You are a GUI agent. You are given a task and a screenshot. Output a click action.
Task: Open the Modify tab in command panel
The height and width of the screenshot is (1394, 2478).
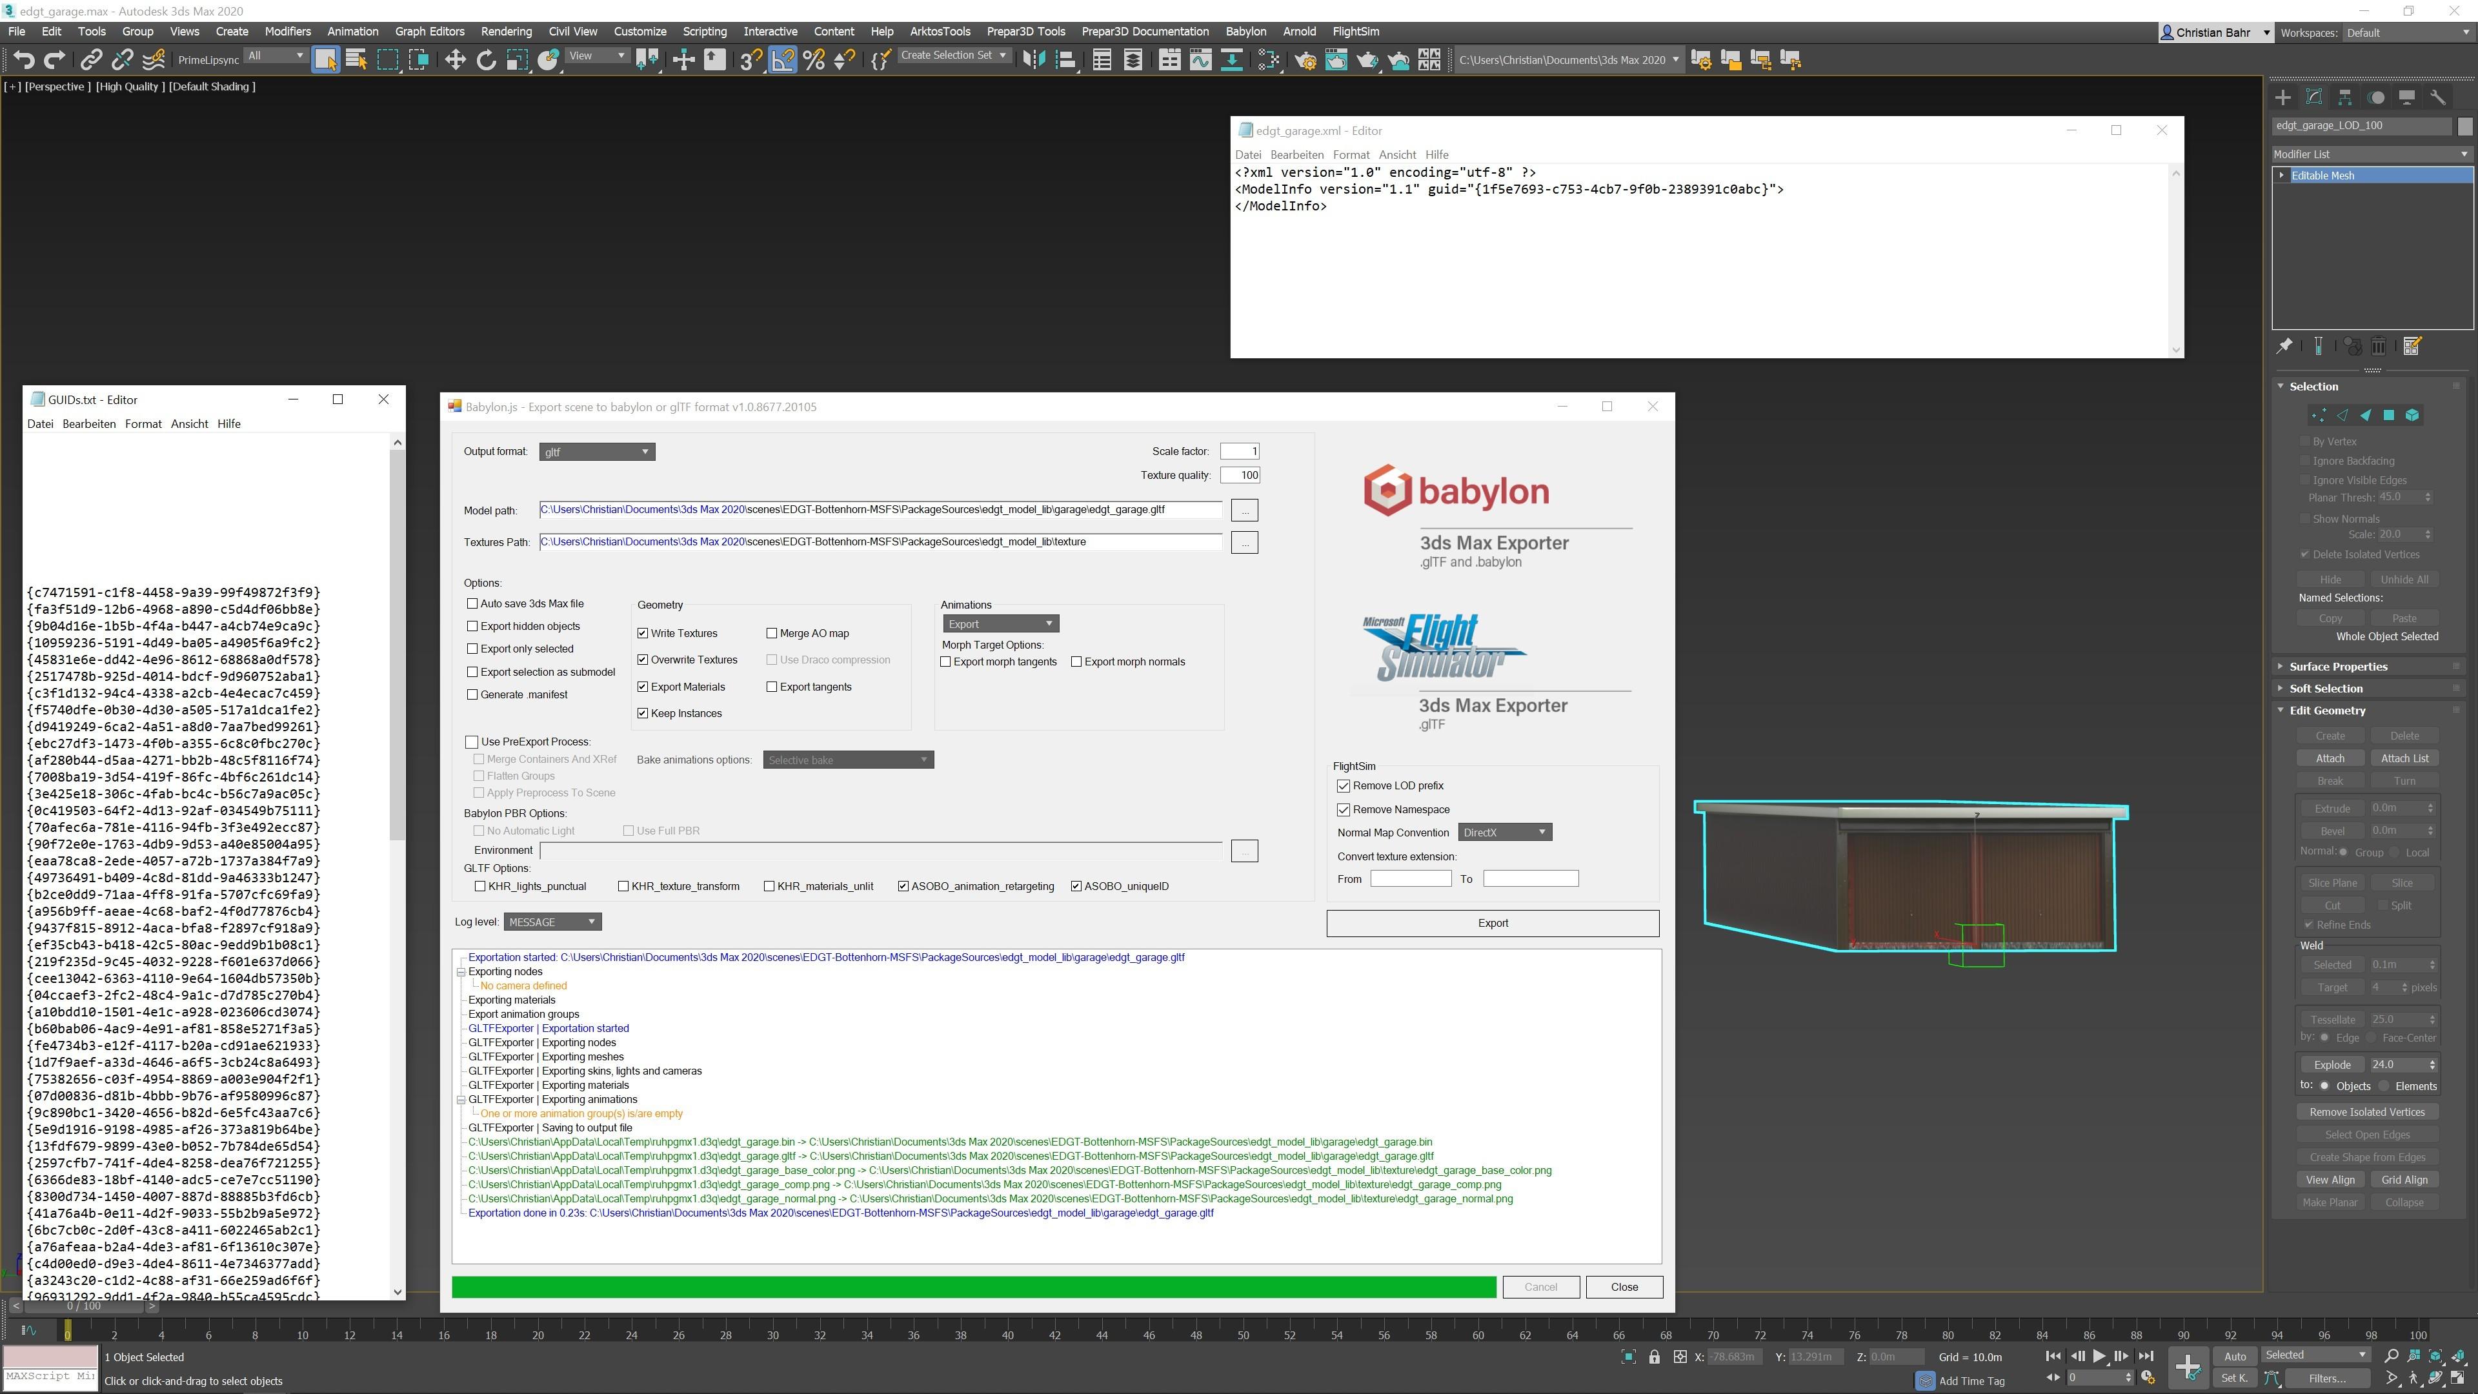(2313, 97)
